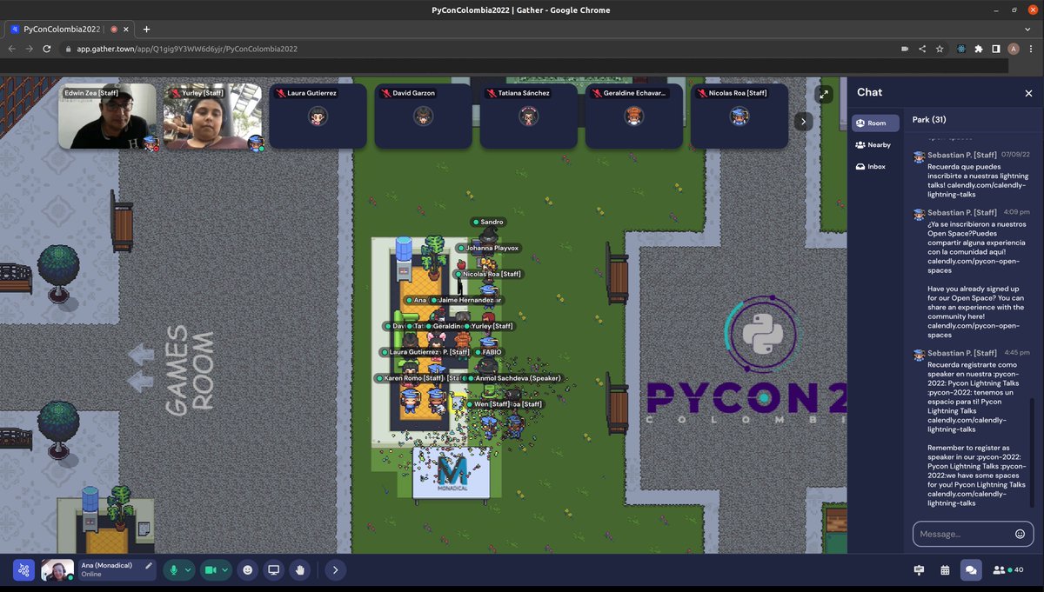Click the raise hand icon
This screenshot has height=592, width=1044.
click(x=298, y=570)
